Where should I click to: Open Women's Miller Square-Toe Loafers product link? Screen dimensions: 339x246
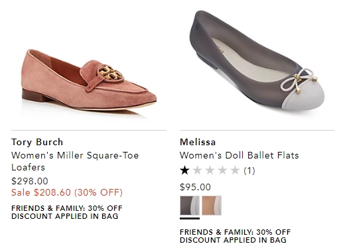pyautogui.click(x=75, y=161)
